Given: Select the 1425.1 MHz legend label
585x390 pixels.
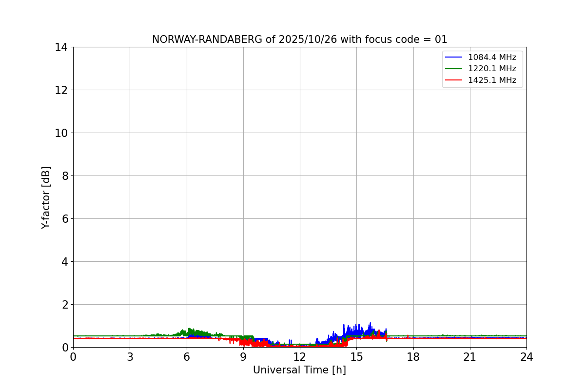Looking at the screenshot, I should coord(492,80).
